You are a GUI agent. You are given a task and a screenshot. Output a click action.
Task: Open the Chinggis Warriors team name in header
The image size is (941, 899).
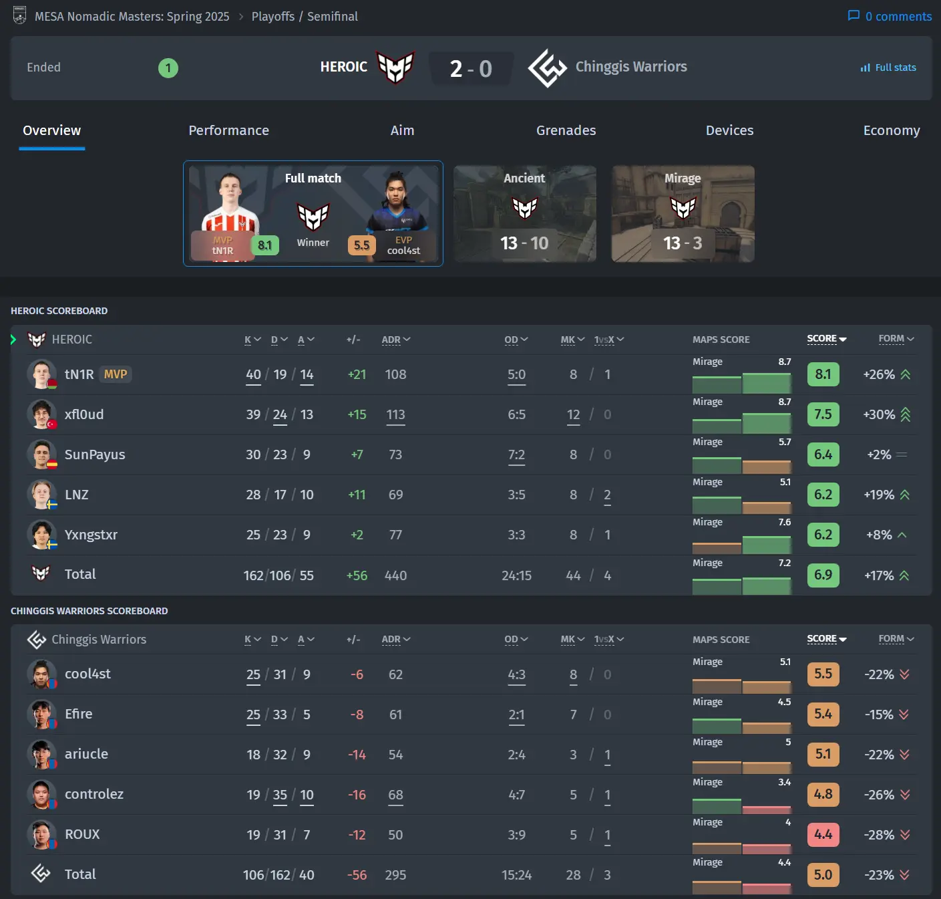click(631, 67)
